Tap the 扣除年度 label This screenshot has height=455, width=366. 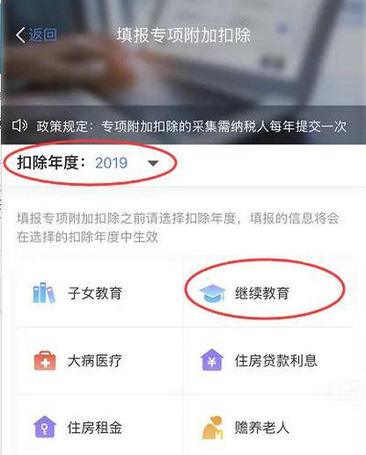coord(51,162)
